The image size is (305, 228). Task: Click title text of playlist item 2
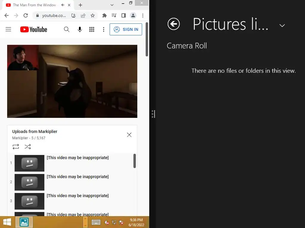78,177
